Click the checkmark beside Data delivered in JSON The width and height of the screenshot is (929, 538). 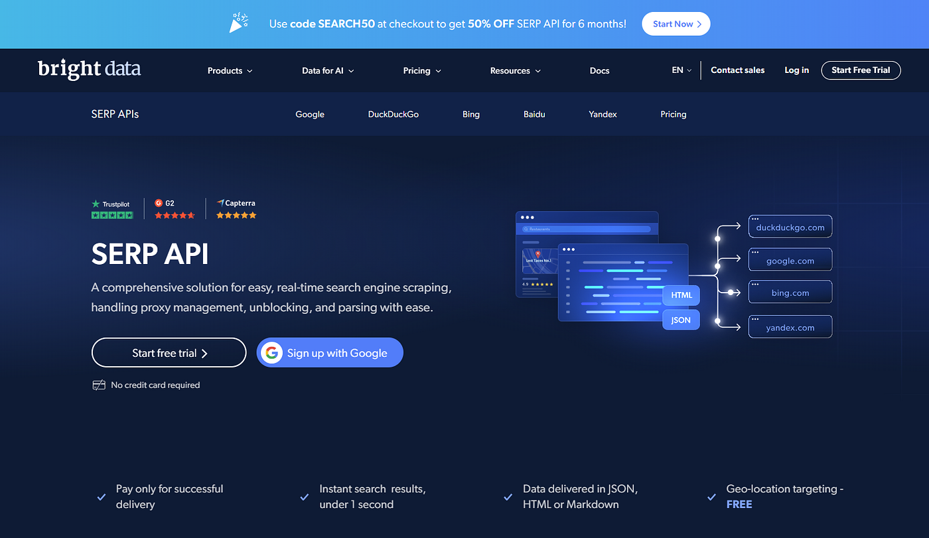click(508, 496)
